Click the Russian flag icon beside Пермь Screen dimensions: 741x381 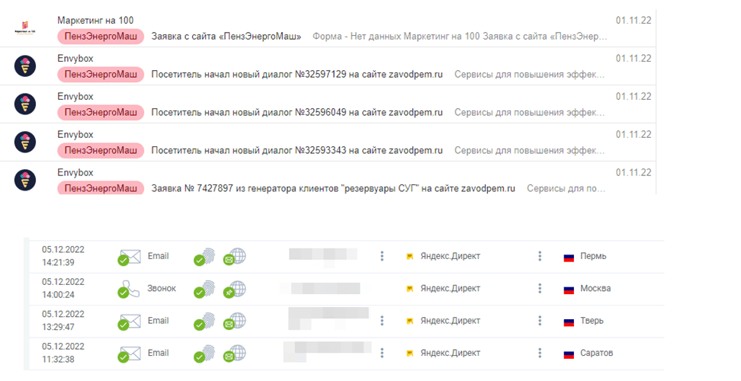point(568,257)
